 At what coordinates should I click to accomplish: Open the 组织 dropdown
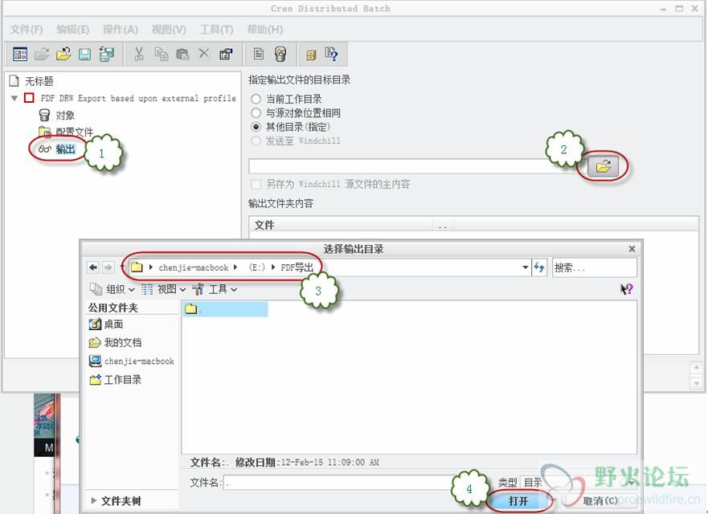point(113,289)
